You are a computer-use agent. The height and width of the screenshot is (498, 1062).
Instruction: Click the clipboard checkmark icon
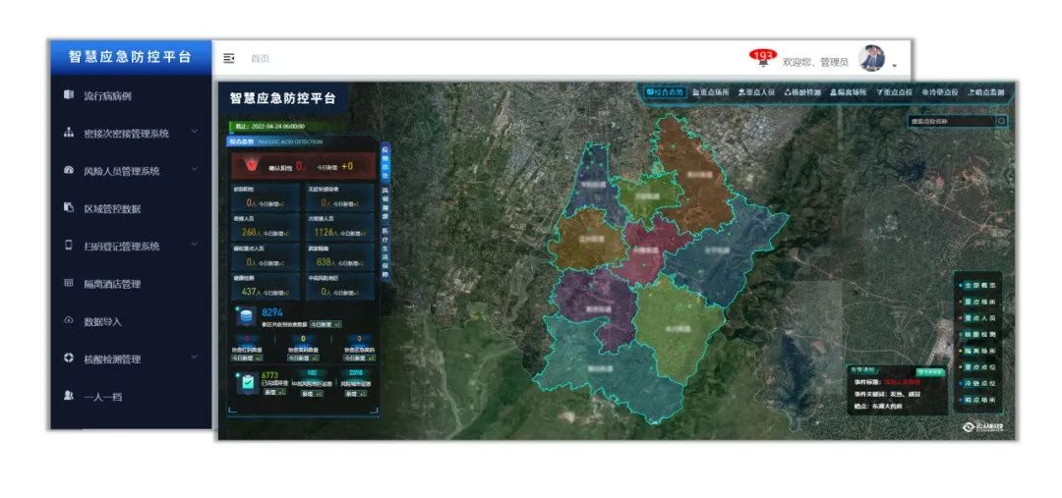pyautogui.click(x=246, y=382)
